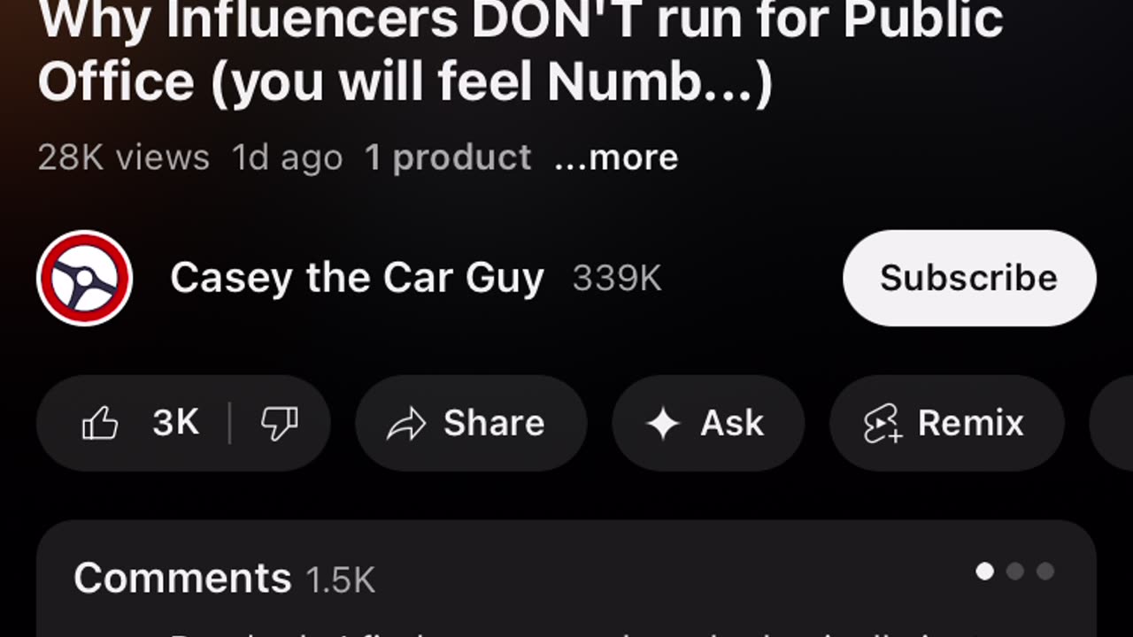
Task: Tap the Ask sparkle icon
Action: (x=662, y=424)
